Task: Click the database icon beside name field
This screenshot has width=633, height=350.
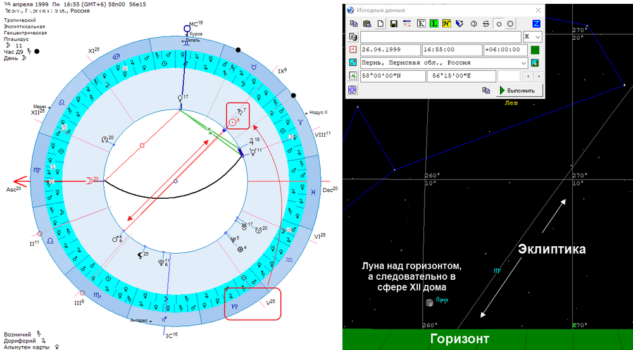Action: (353, 37)
